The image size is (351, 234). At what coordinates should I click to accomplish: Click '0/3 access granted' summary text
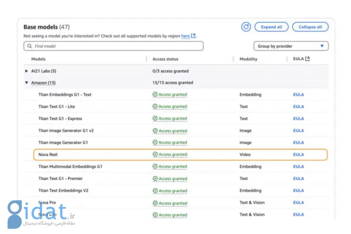[x=170, y=71]
